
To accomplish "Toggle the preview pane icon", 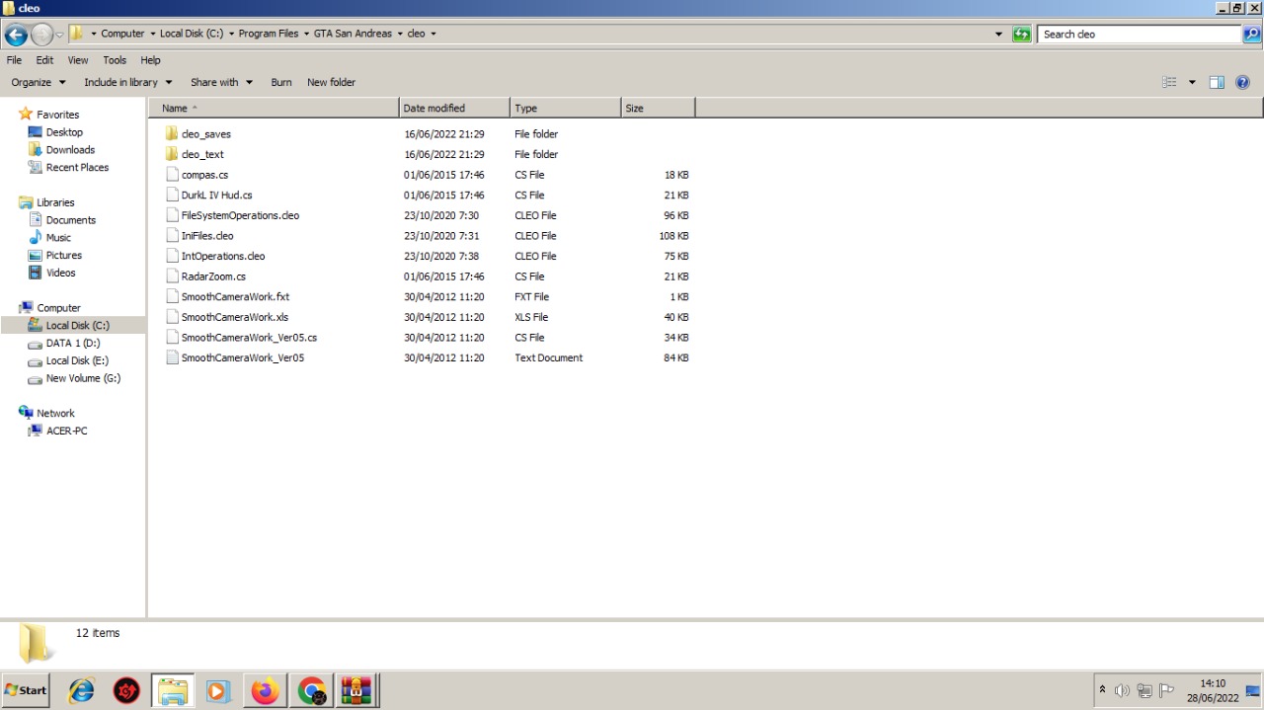I will tap(1217, 82).
